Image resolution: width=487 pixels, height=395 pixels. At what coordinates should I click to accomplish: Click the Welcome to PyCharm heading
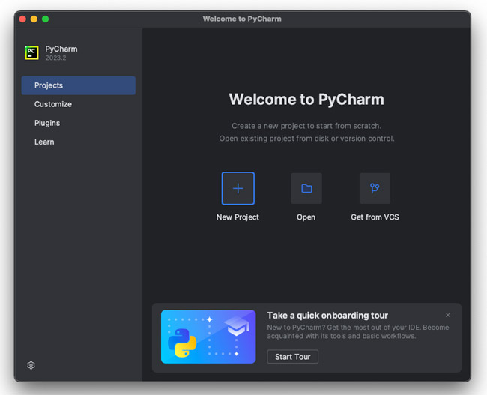click(306, 100)
